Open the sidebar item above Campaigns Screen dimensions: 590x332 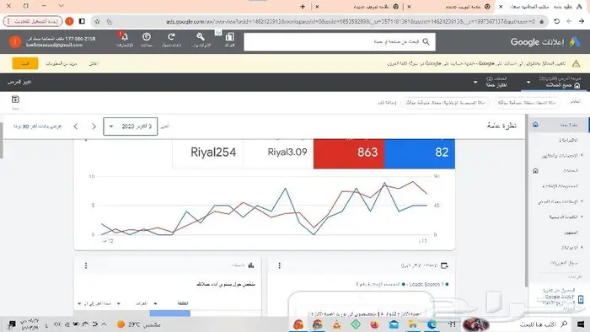tap(560, 155)
